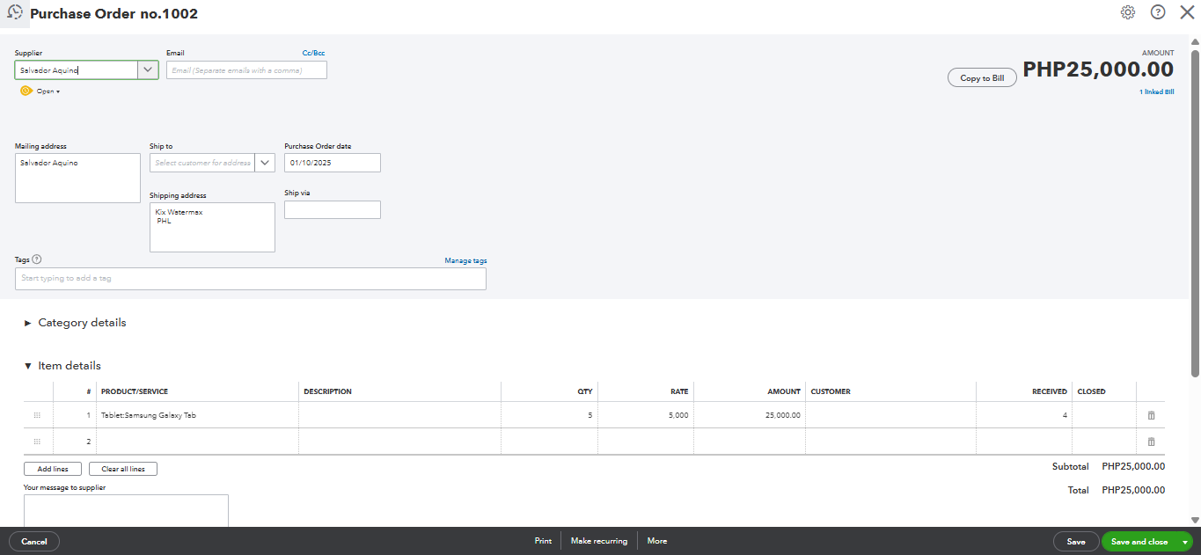Click drag handle icon on row 2

(x=37, y=442)
